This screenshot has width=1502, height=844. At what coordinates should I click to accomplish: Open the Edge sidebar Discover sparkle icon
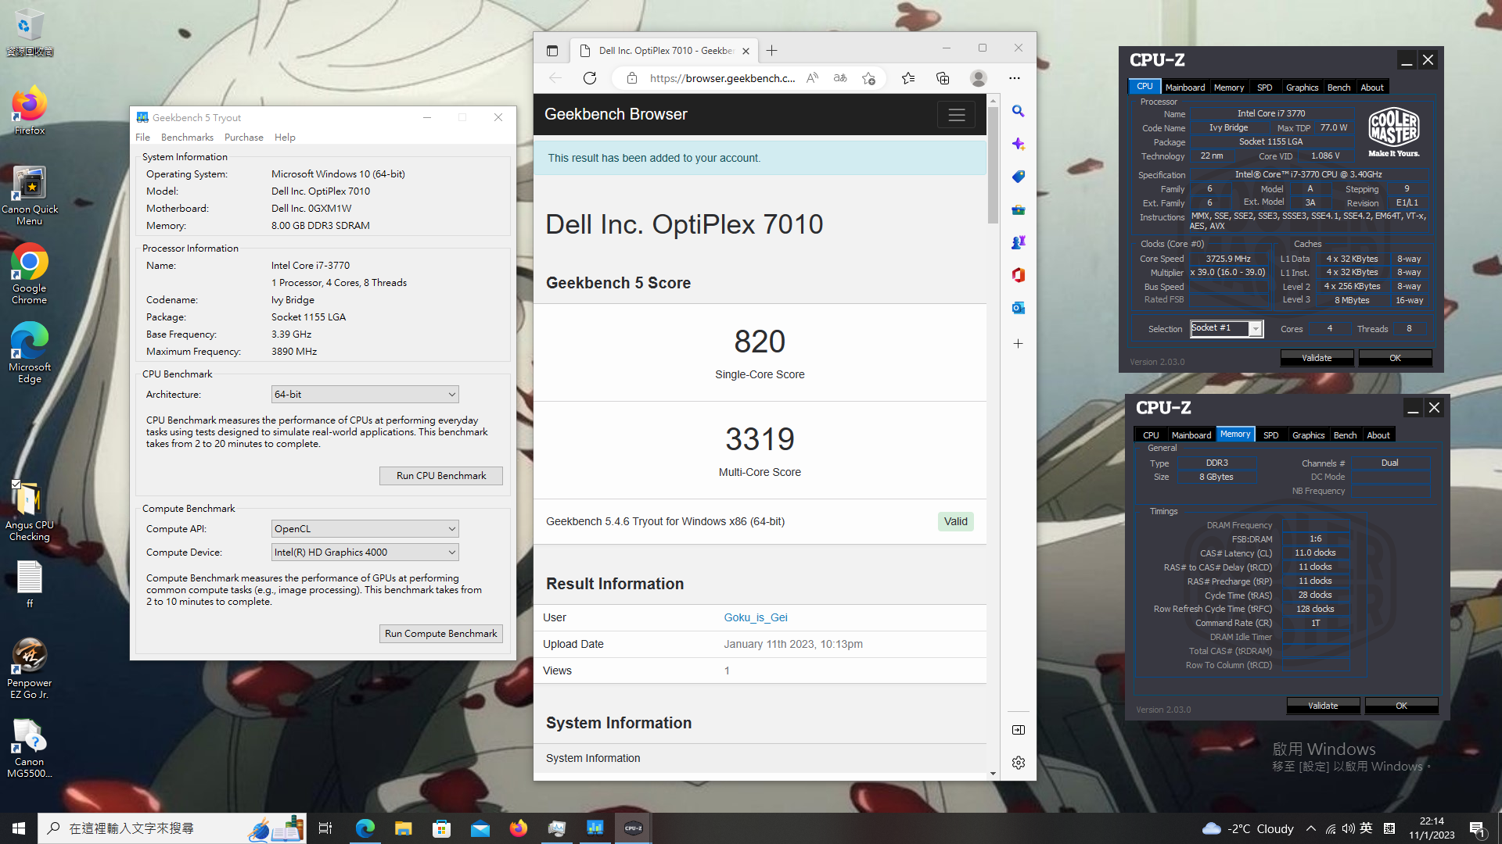click(1019, 145)
